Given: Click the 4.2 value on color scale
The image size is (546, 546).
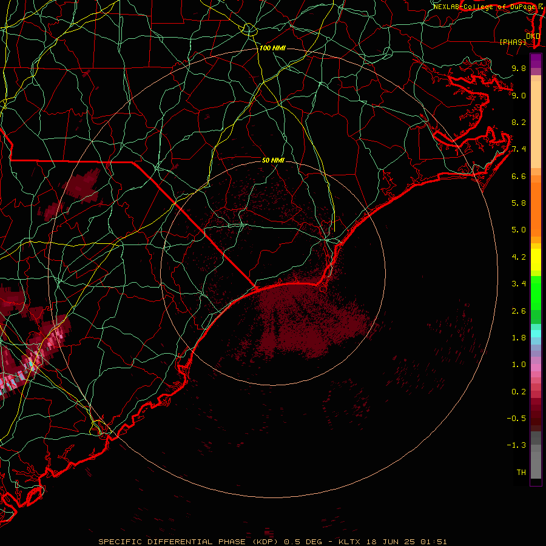Looking at the screenshot, I should click(x=519, y=257).
